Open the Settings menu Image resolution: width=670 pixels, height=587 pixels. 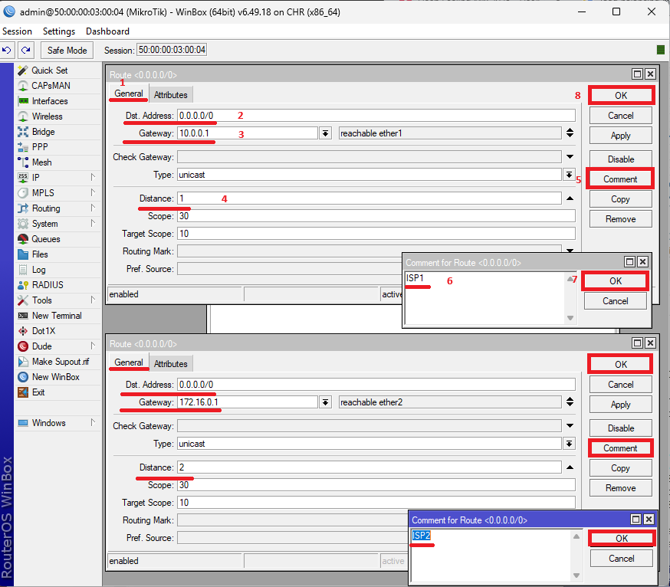click(59, 31)
